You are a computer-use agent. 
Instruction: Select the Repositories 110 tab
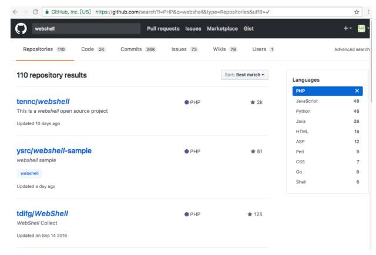pos(45,49)
